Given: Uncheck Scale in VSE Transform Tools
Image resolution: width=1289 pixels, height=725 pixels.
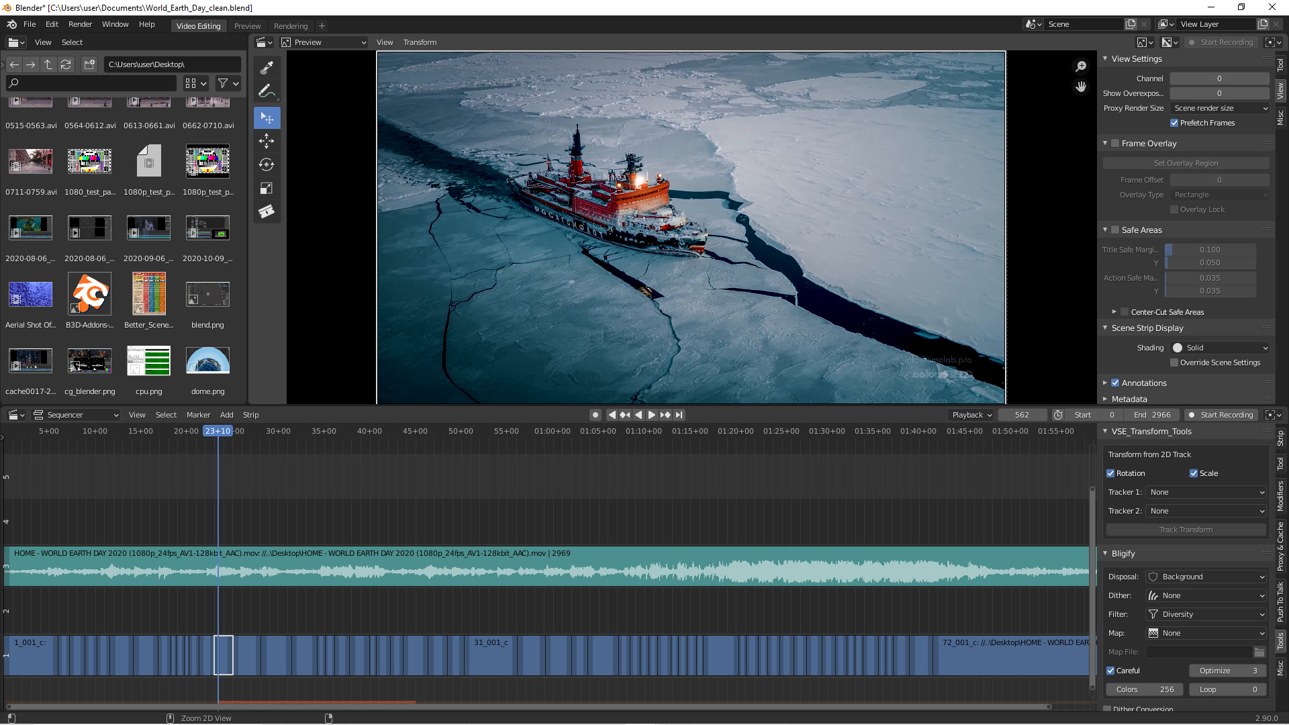Looking at the screenshot, I should click(1194, 473).
